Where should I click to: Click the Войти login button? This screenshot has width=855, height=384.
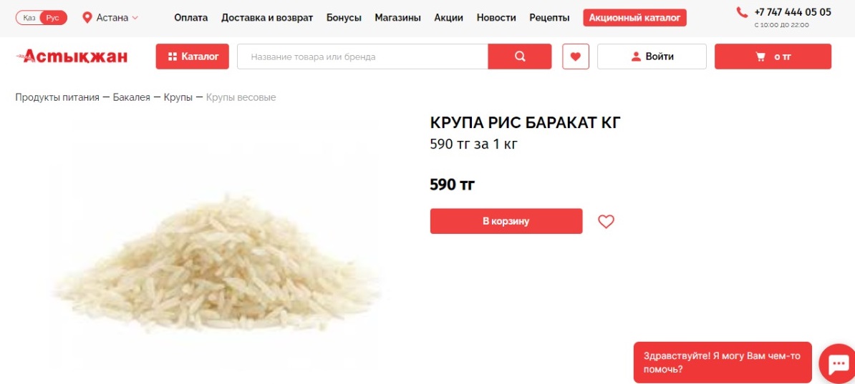tap(652, 56)
